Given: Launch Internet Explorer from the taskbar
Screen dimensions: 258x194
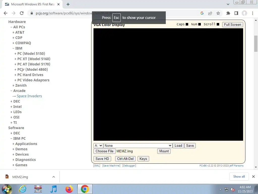Looking at the screenshot, I should tap(22, 189).
